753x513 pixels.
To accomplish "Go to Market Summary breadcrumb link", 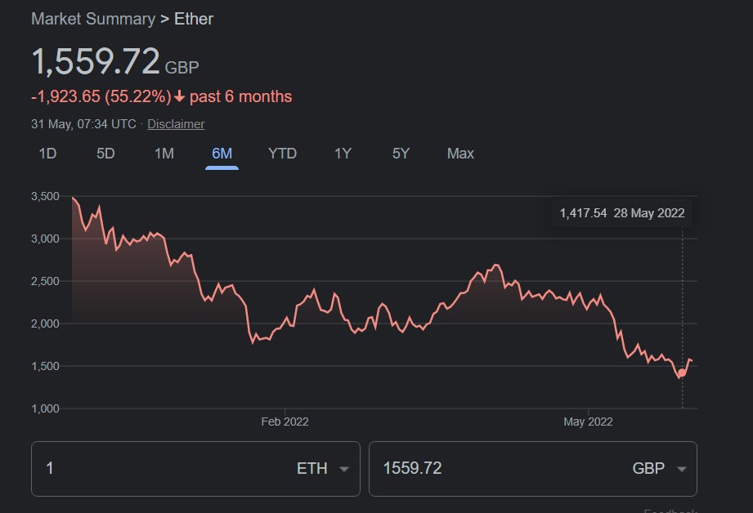I will [93, 19].
